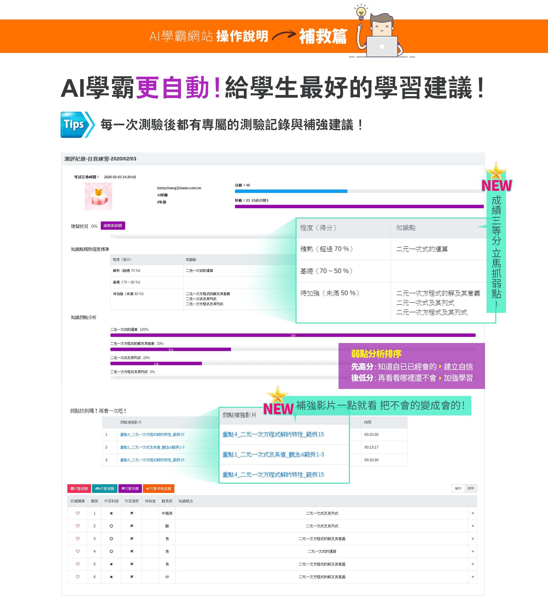Screen dimensions: 548x609
Task: Click the answer-speed plane icon in question 6
Action: coord(132,577)
